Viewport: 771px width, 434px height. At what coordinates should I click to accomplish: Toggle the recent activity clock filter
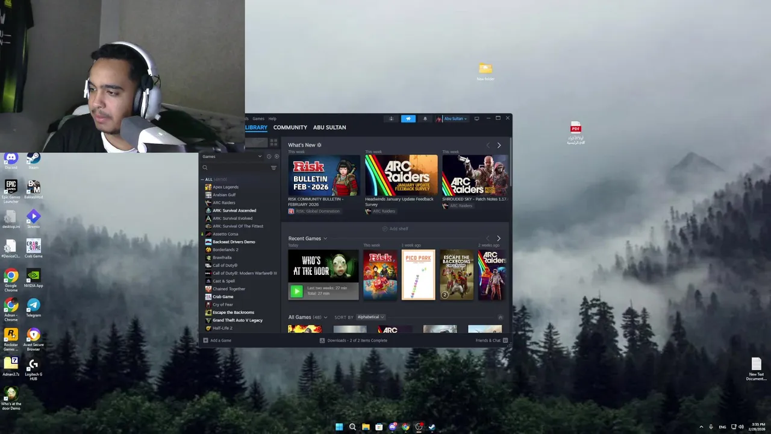coord(269,157)
